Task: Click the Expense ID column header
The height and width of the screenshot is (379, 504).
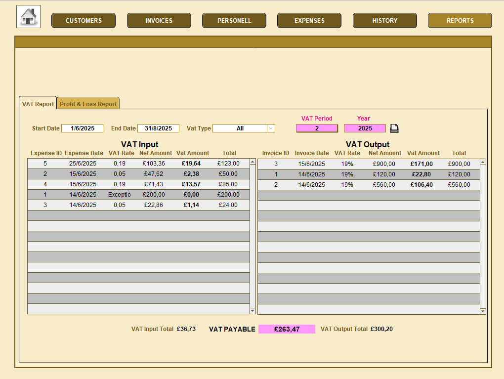Action: (46, 153)
